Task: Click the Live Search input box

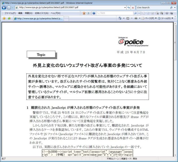Action: 153,8
